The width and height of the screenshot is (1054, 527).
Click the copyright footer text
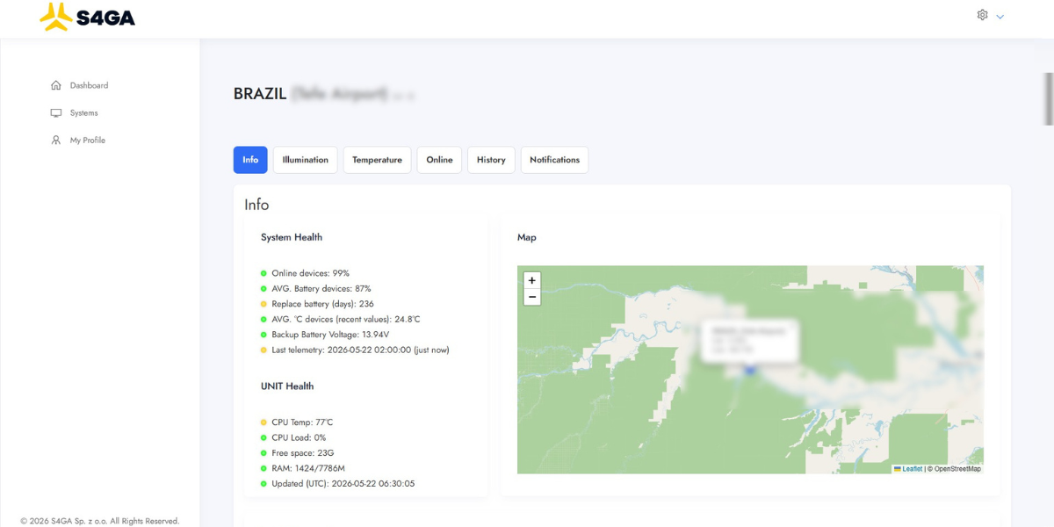click(100, 521)
